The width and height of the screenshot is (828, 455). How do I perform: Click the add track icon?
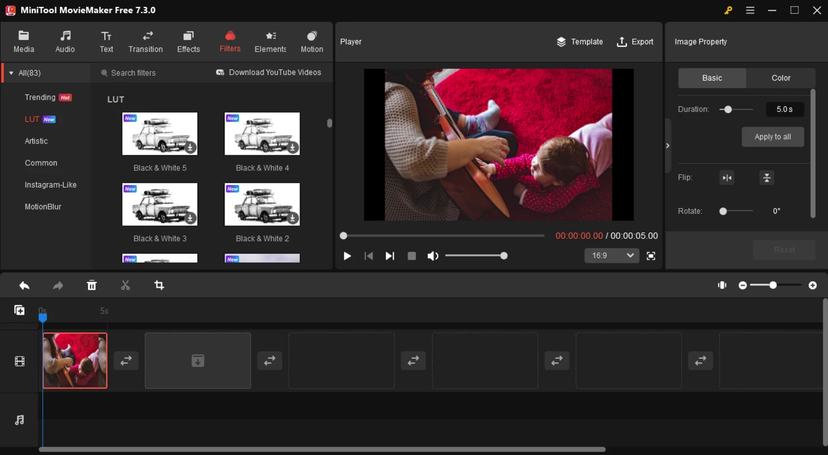[x=19, y=310]
